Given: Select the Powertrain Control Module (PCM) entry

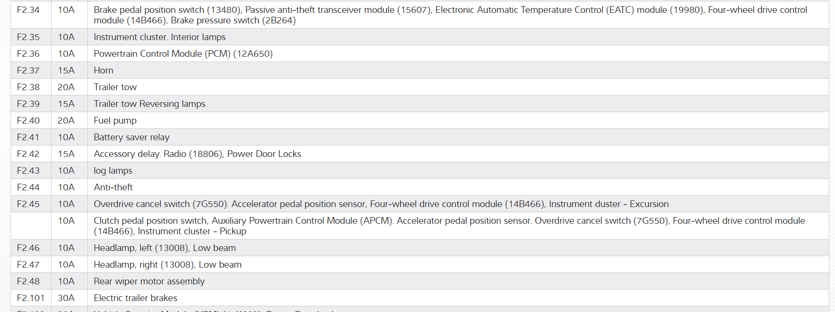Looking at the screenshot, I should [x=183, y=54].
